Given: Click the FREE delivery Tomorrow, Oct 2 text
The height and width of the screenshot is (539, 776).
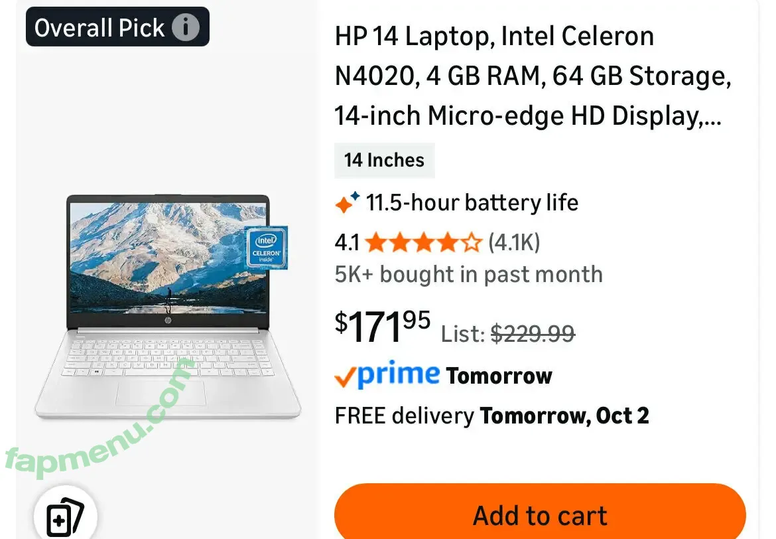Looking at the screenshot, I should pyautogui.click(x=491, y=416).
